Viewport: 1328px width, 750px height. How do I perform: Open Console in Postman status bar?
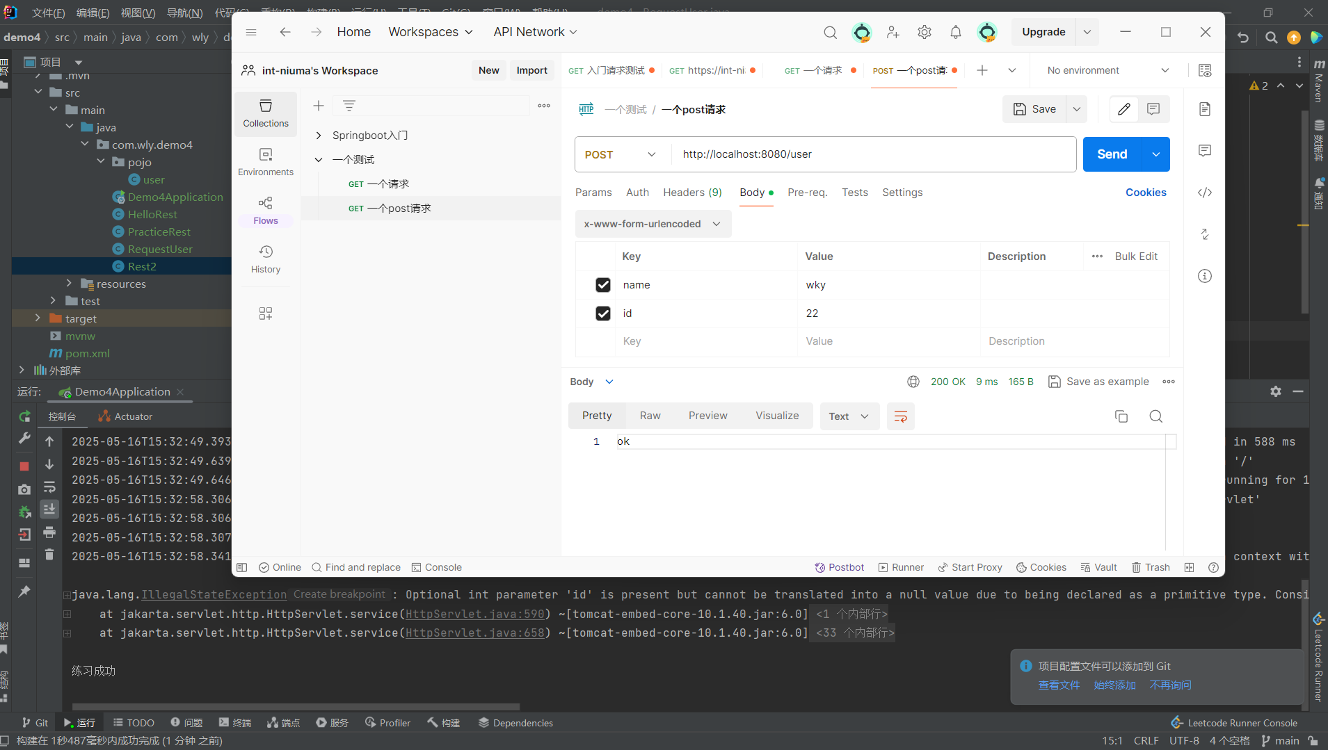coord(436,567)
